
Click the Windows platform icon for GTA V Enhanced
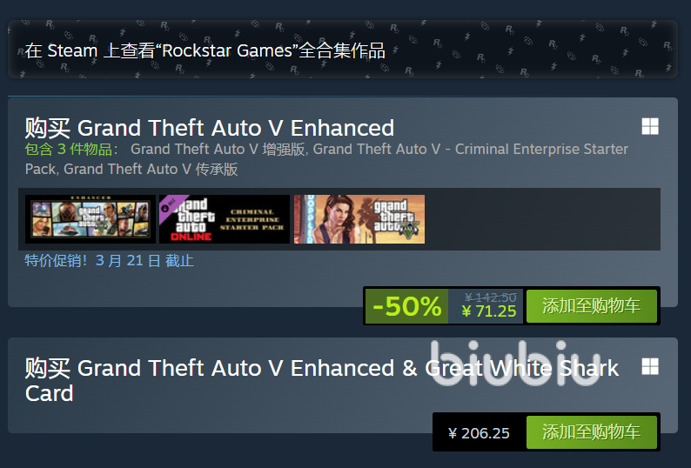tap(650, 126)
